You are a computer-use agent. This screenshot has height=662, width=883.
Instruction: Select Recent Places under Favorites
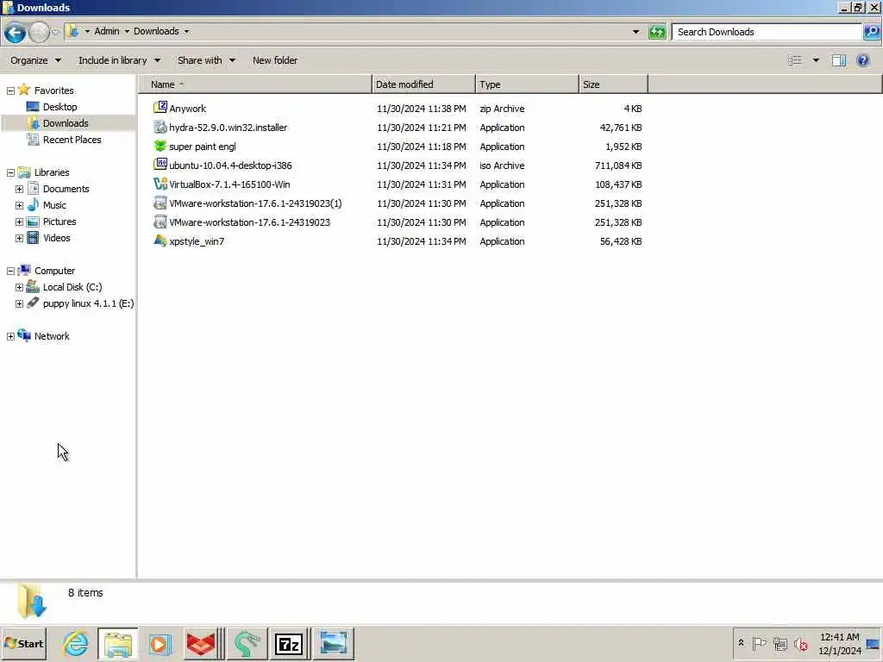pos(72,140)
